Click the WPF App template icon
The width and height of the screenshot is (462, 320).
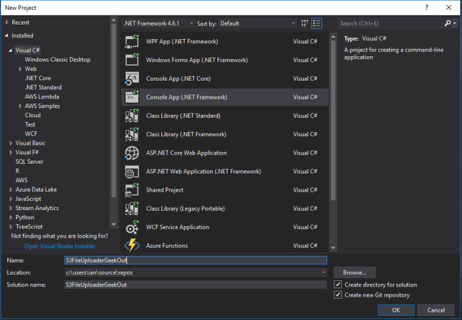tap(132, 42)
